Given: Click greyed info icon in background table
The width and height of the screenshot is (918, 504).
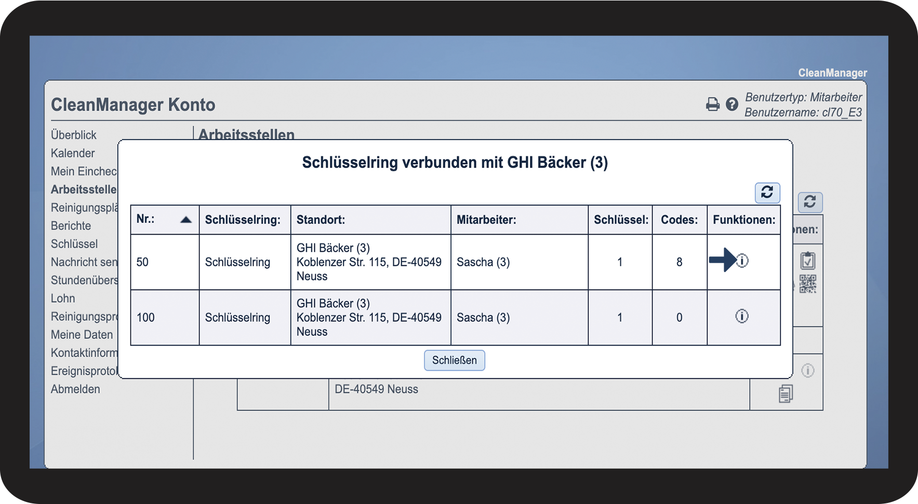Looking at the screenshot, I should (808, 371).
